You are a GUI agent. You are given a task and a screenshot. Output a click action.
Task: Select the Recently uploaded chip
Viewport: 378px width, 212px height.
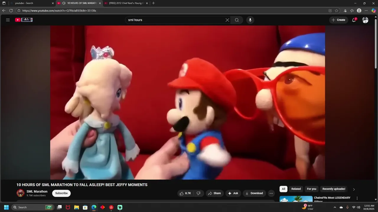click(334, 189)
